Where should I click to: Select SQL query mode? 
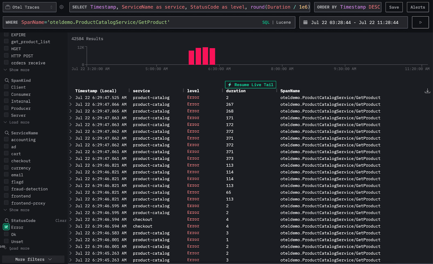(x=266, y=22)
